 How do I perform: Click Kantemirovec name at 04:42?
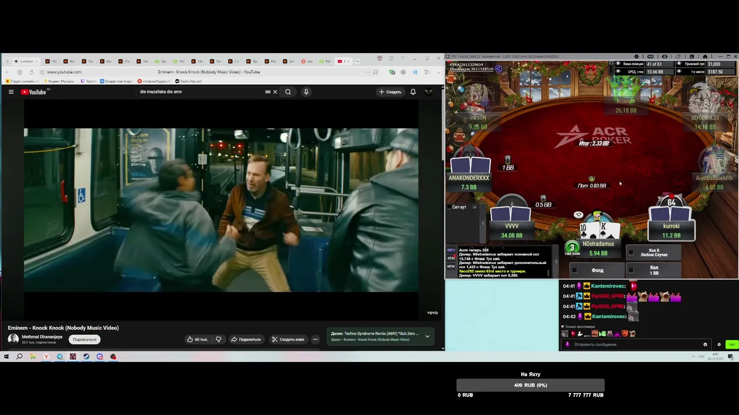pyautogui.click(x=609, y=316)
